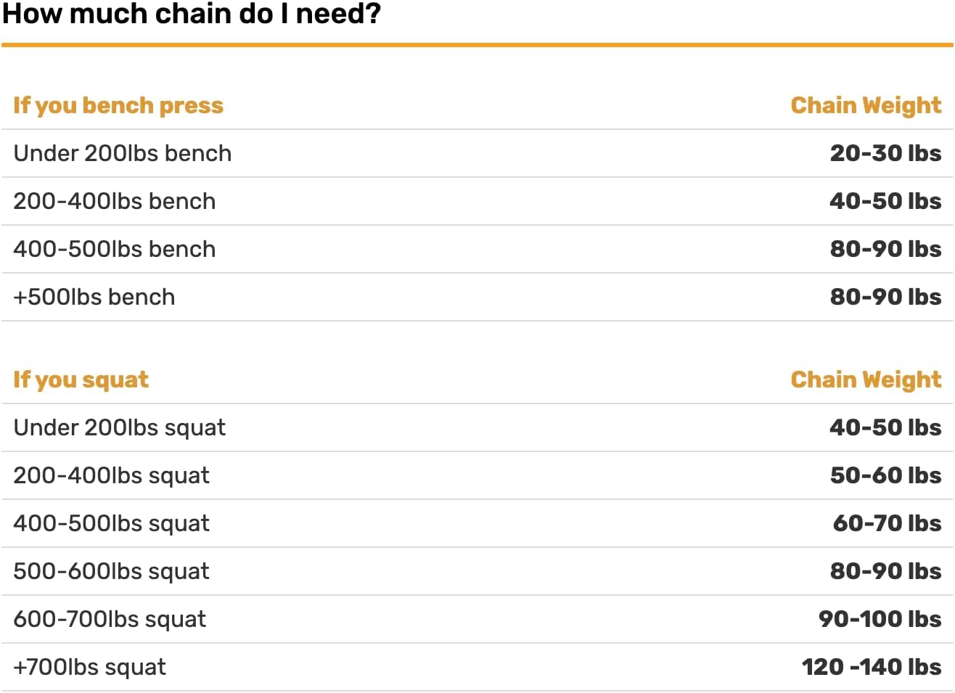This screenshot has width=955, height=693.
Task: Select the "400-500lbs bench" row label
Action: [x=114, y=249]
